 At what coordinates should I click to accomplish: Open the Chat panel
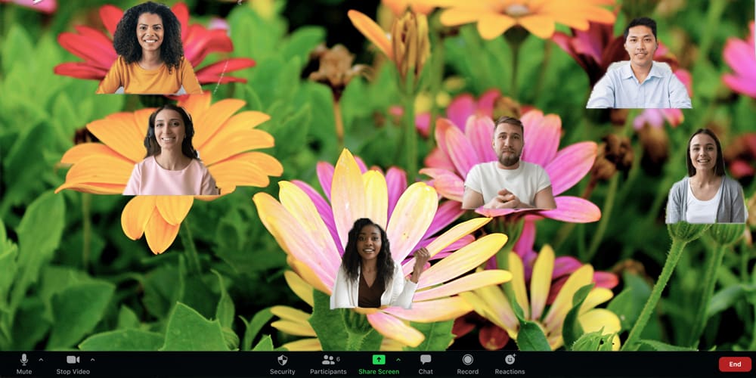tap(426, 360)
